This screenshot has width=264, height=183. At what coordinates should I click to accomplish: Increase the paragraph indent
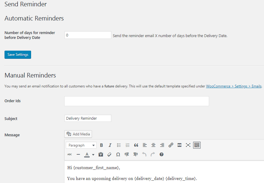click(135, 154)
